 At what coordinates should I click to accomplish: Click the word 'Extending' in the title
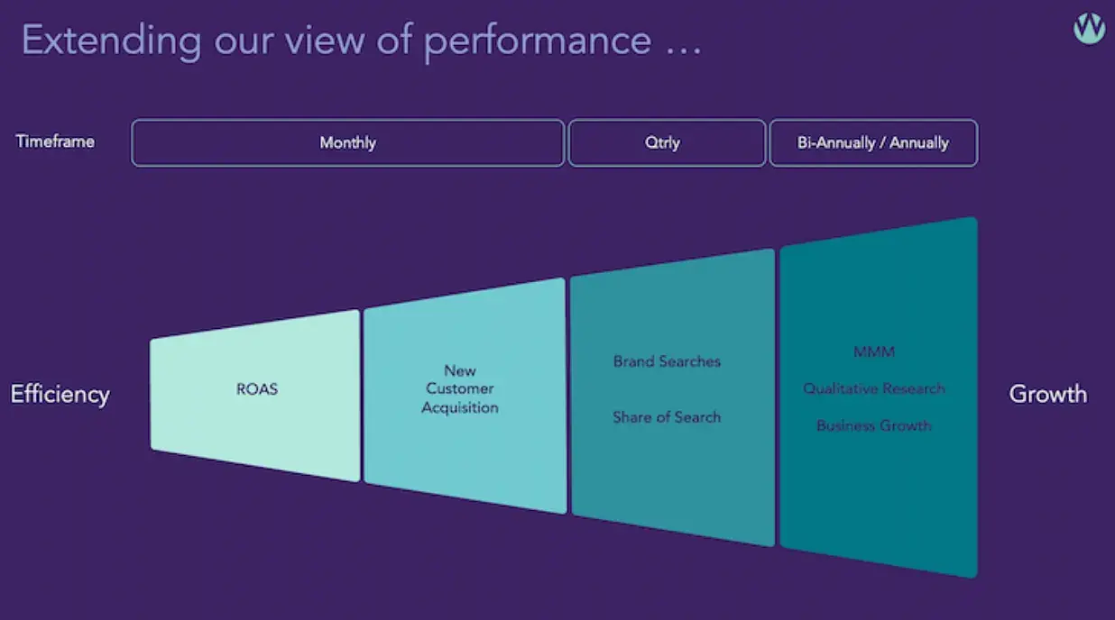pos(111,41)
